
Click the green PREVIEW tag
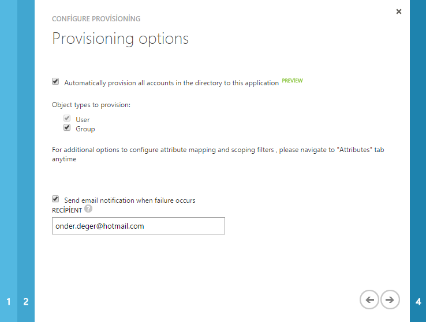click(292, 81)
